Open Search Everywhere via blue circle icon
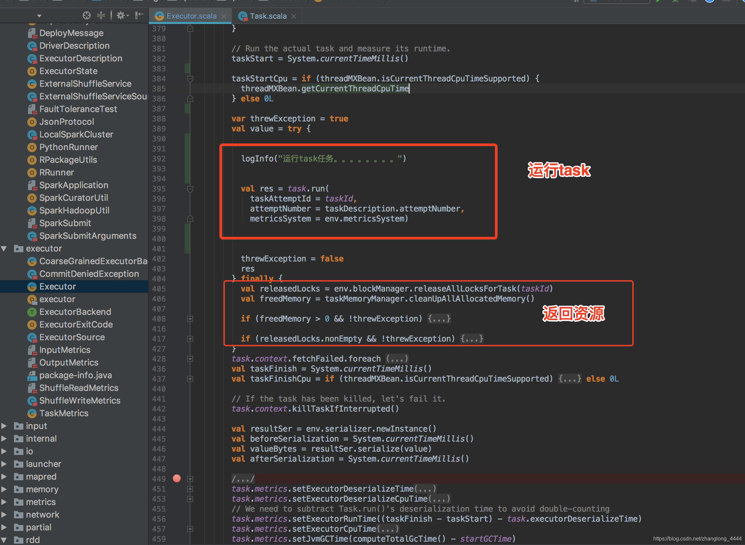 click(709, 1)
